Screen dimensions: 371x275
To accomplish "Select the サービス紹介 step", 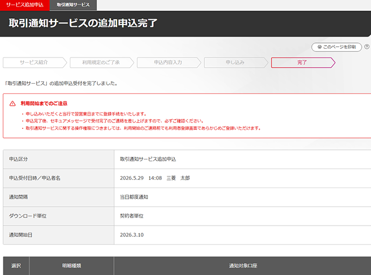I will [x=34, y=63].
